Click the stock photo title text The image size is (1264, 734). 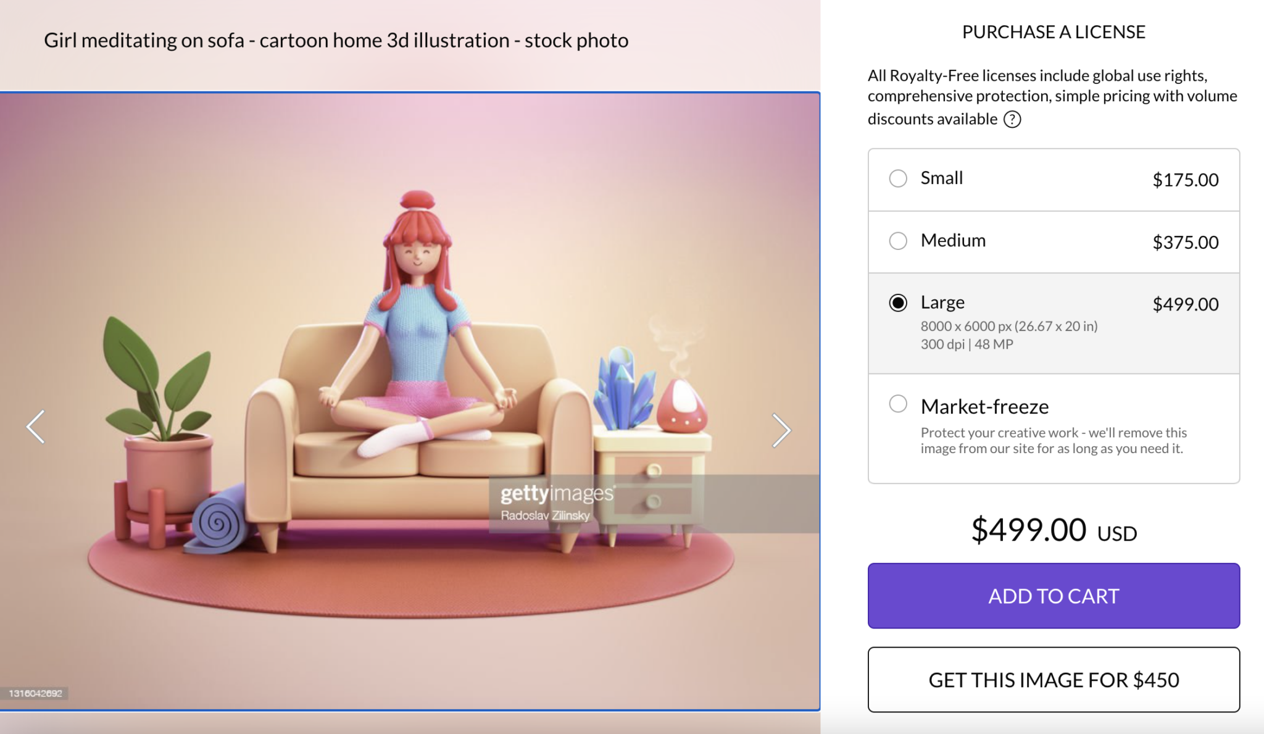(336, 41)
